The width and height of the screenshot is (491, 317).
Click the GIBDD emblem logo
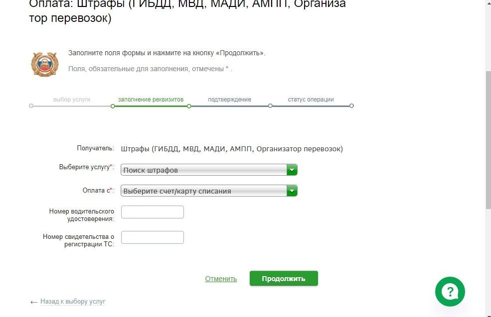tap(45, 64)
